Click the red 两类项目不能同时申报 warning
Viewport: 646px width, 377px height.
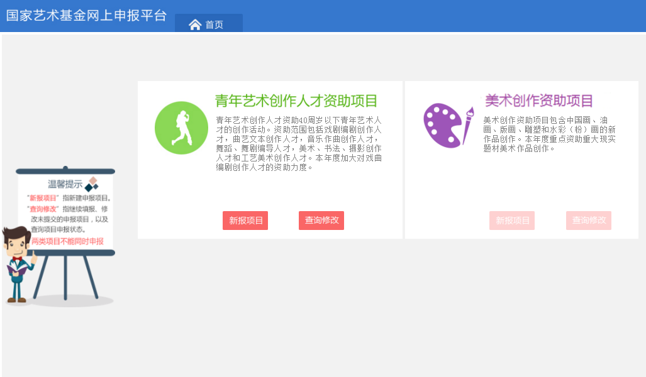click(67, 241)
